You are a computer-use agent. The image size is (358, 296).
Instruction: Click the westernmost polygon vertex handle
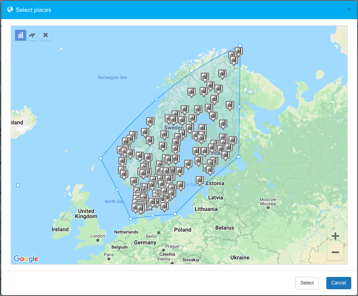[x=100, y=158]
